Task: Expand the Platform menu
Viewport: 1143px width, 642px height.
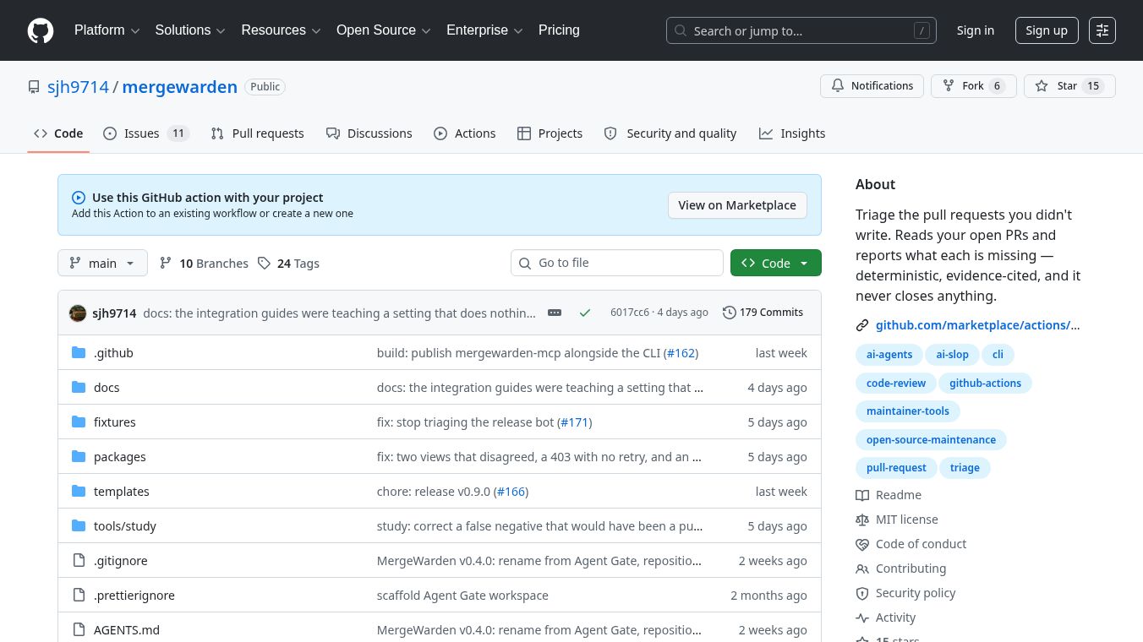Action: [107, 30]
